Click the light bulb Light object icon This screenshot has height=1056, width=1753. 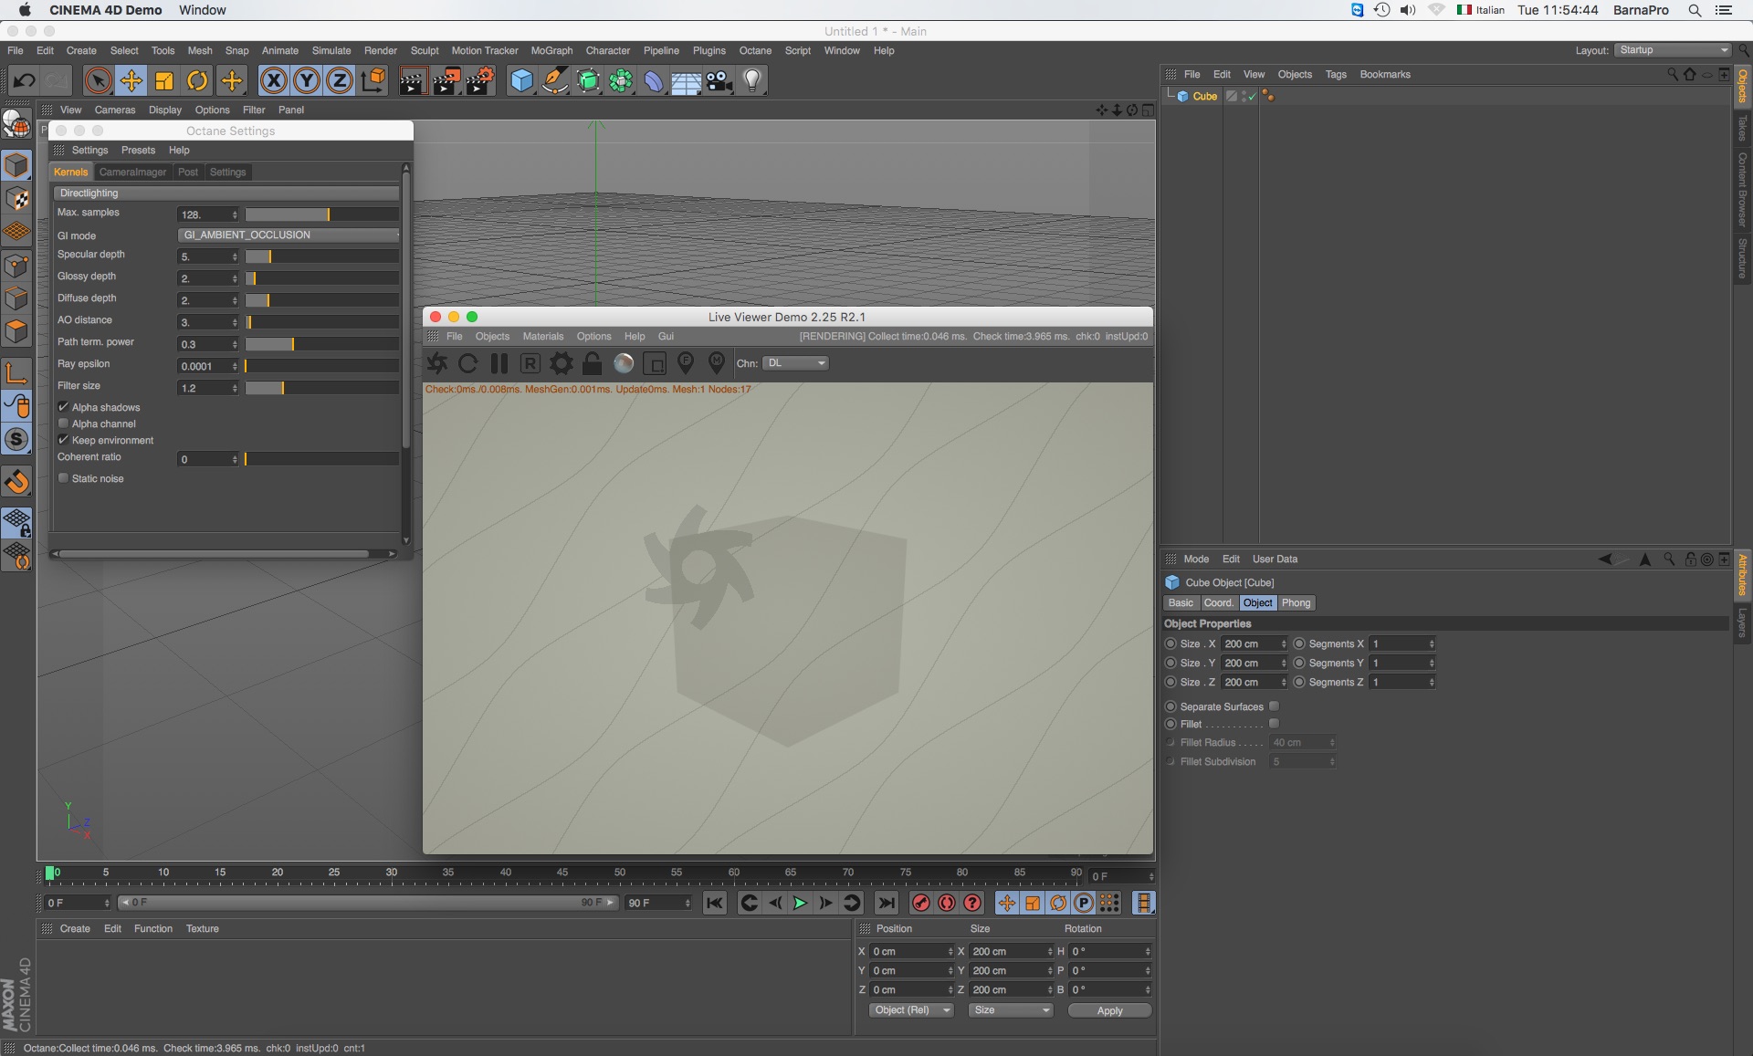coord(751,81)
